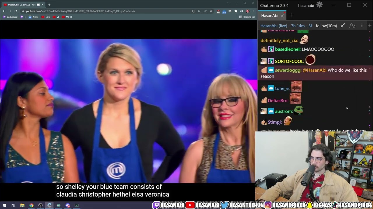Close the HasanAbi chat tab
Viewport: 373px width, 209px height.
(282, 16)
